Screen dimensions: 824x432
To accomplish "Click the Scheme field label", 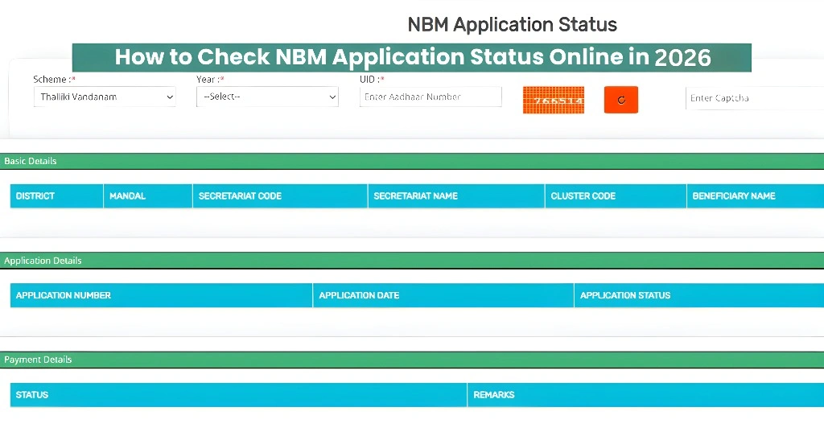I will 54,80.
